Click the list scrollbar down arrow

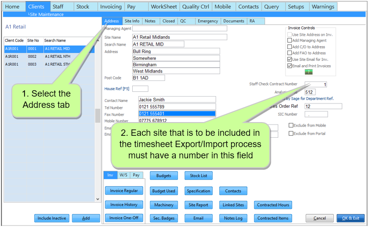98,200
